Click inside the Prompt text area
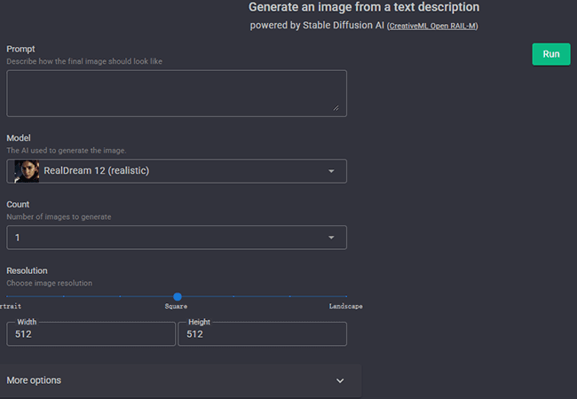Screen dimensions: 577x399 [176, 93]
